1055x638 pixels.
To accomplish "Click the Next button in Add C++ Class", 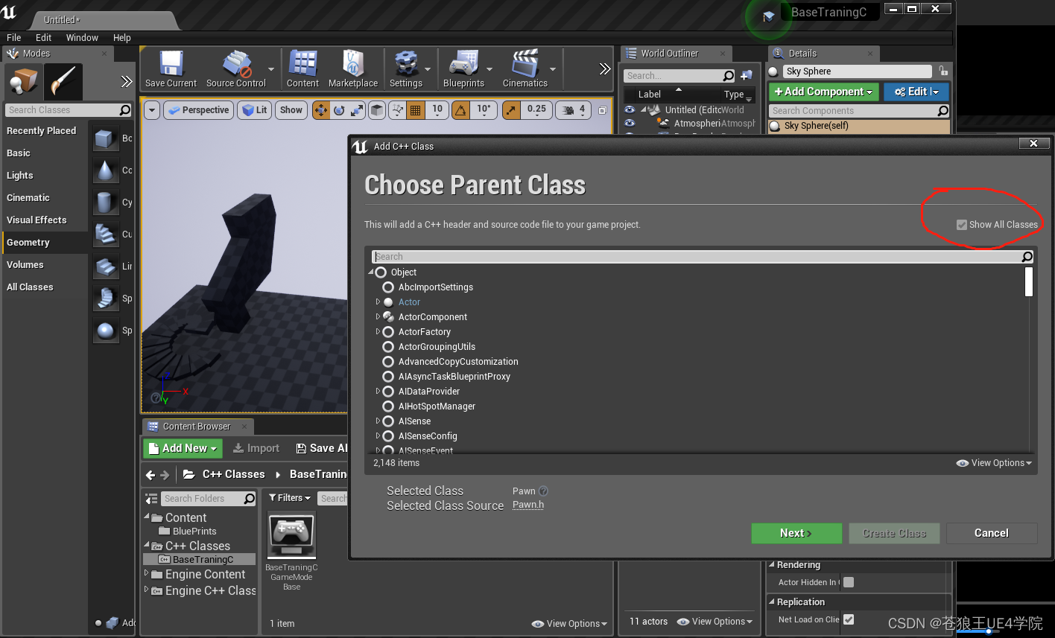I will (796, 533).
